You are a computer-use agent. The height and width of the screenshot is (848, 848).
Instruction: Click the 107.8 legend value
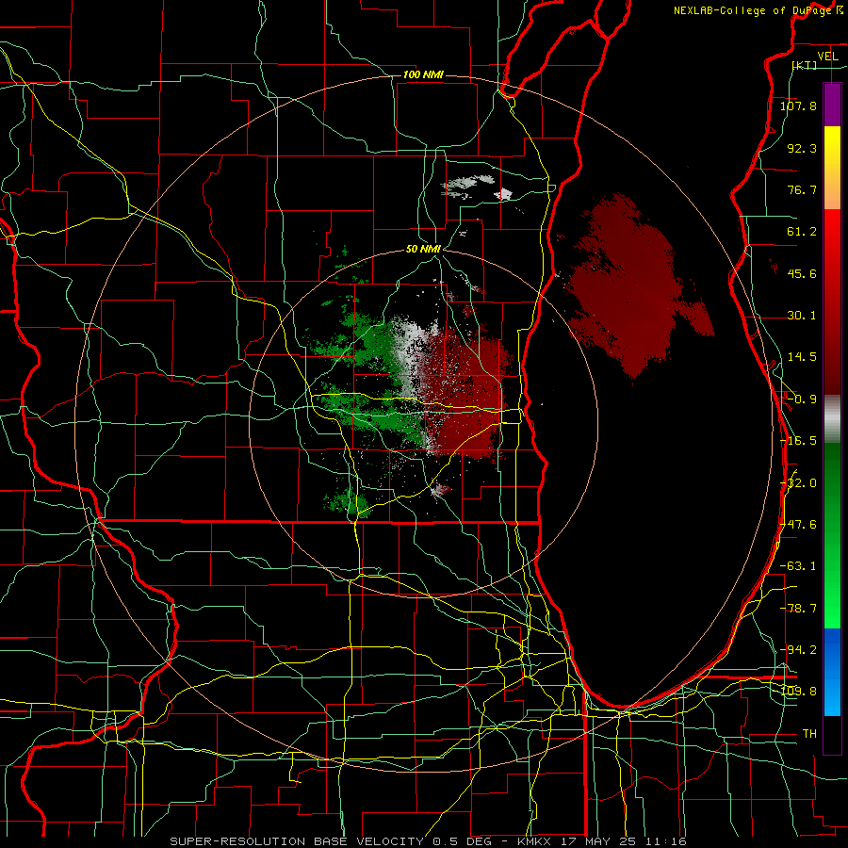798,106
